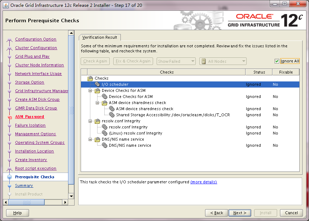Click the sidebar horizontal scrollbar thumb
309x221 pixels.
[27, 202]
